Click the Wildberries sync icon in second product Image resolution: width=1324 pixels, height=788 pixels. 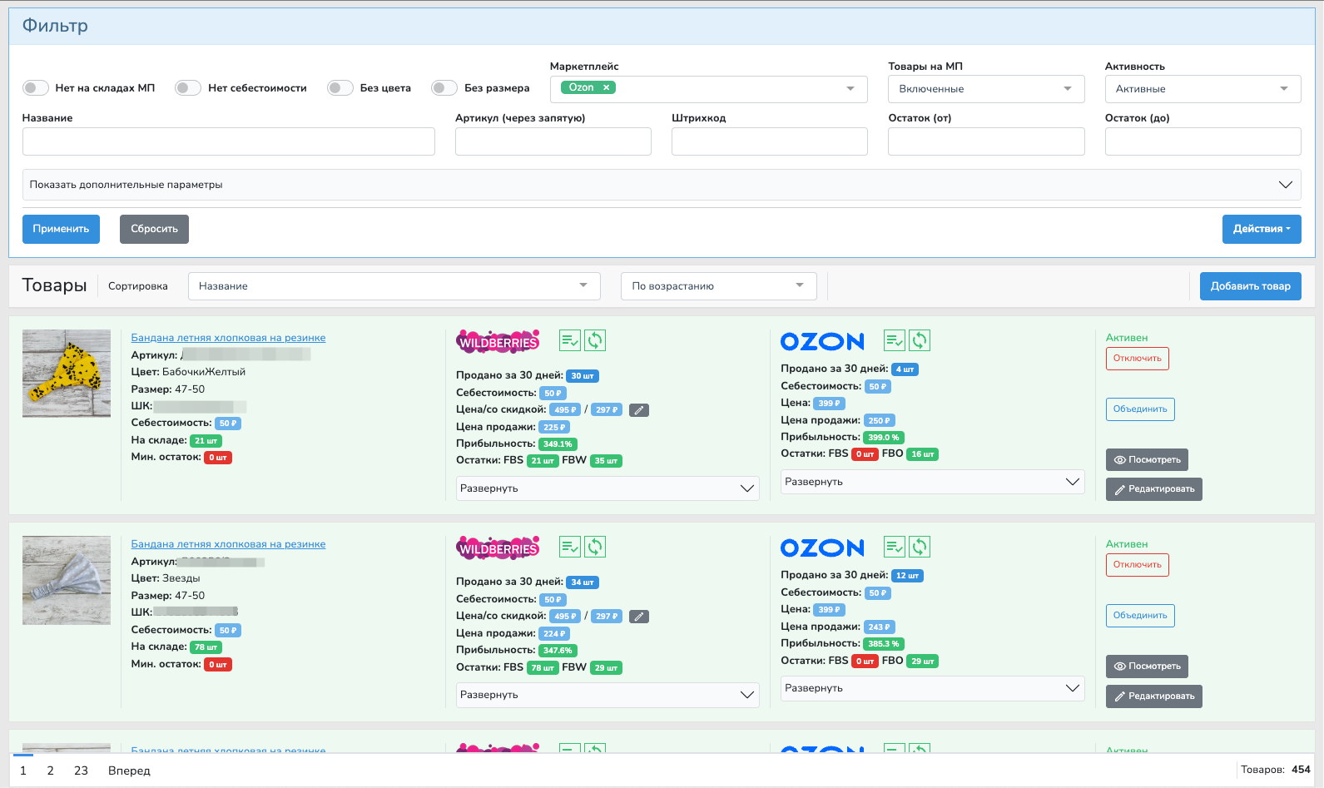point(595,547)
